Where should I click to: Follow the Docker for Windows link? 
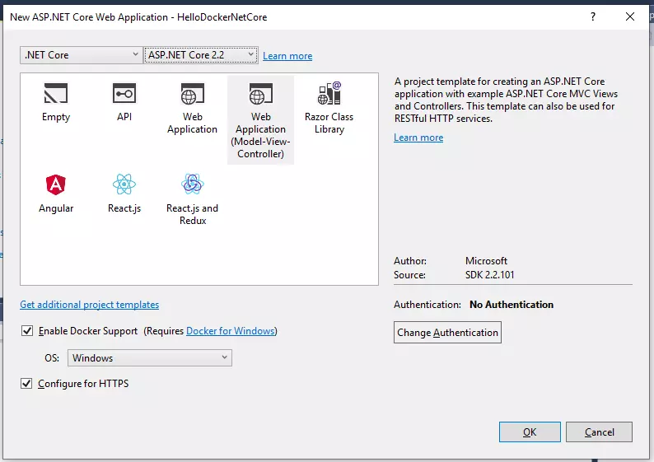tap(231, 331)
